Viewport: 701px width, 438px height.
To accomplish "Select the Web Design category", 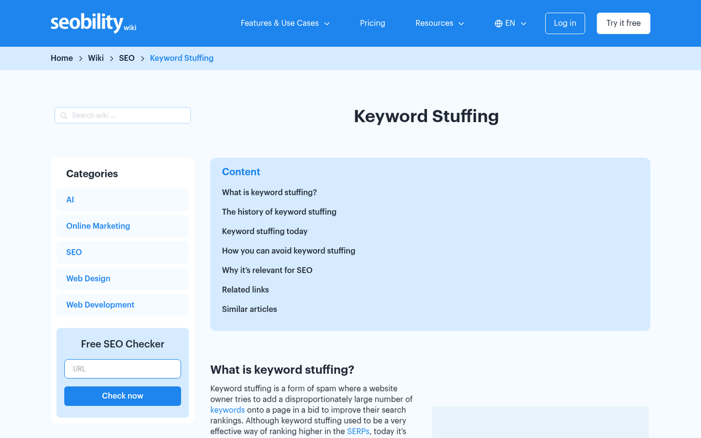I will (123, 279).
